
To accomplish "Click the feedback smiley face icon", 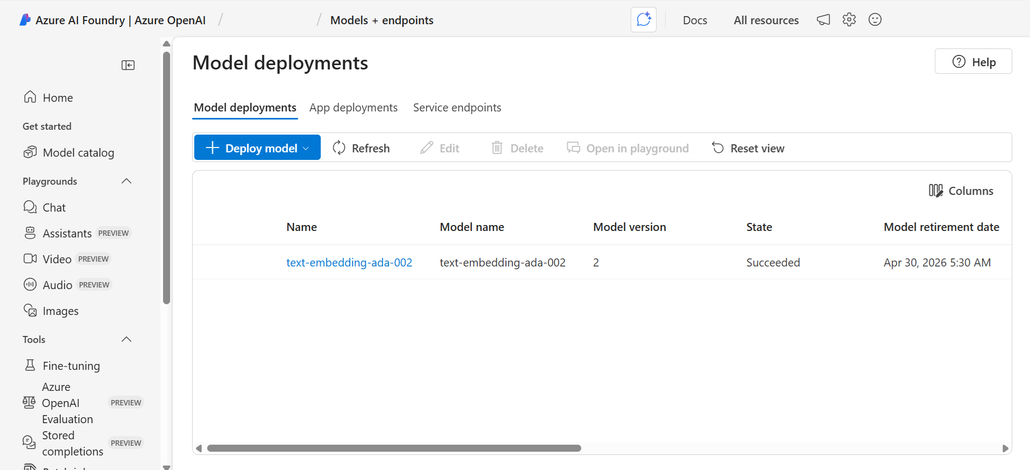I will [875, 20].
